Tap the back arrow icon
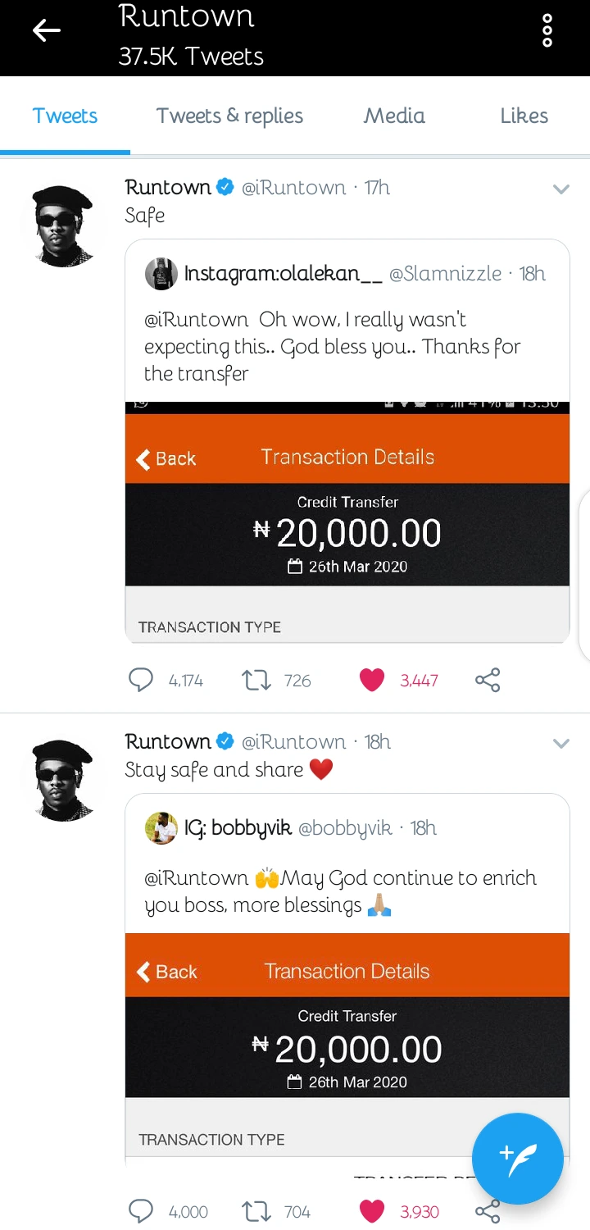590x1230 pixels. pyautogui.click(x=47, y=31)
